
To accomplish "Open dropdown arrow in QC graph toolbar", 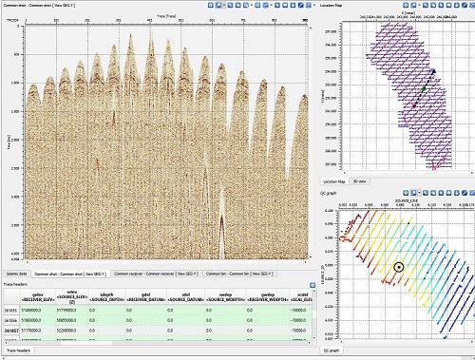I will [419, 193].
